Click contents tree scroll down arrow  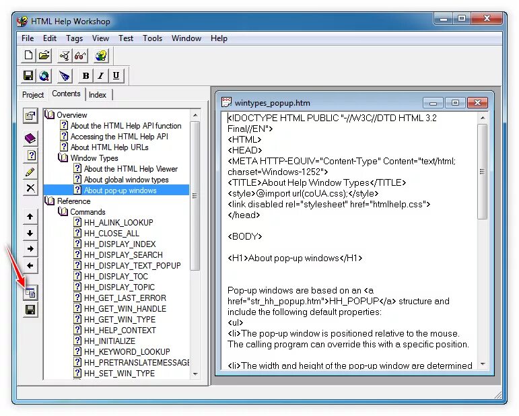(x=195, y=374)
